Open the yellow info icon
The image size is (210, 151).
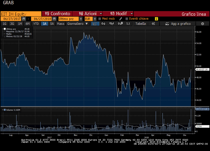click(156, 19)
